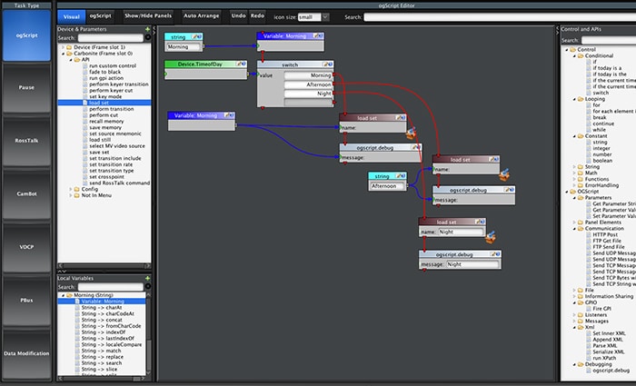Switch to the ogScript code tab
This screenshot has height=386, width=636.
click(100, 15)
